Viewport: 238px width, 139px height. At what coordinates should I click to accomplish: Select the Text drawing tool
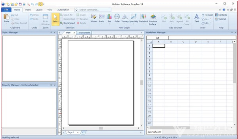(197, 18)
